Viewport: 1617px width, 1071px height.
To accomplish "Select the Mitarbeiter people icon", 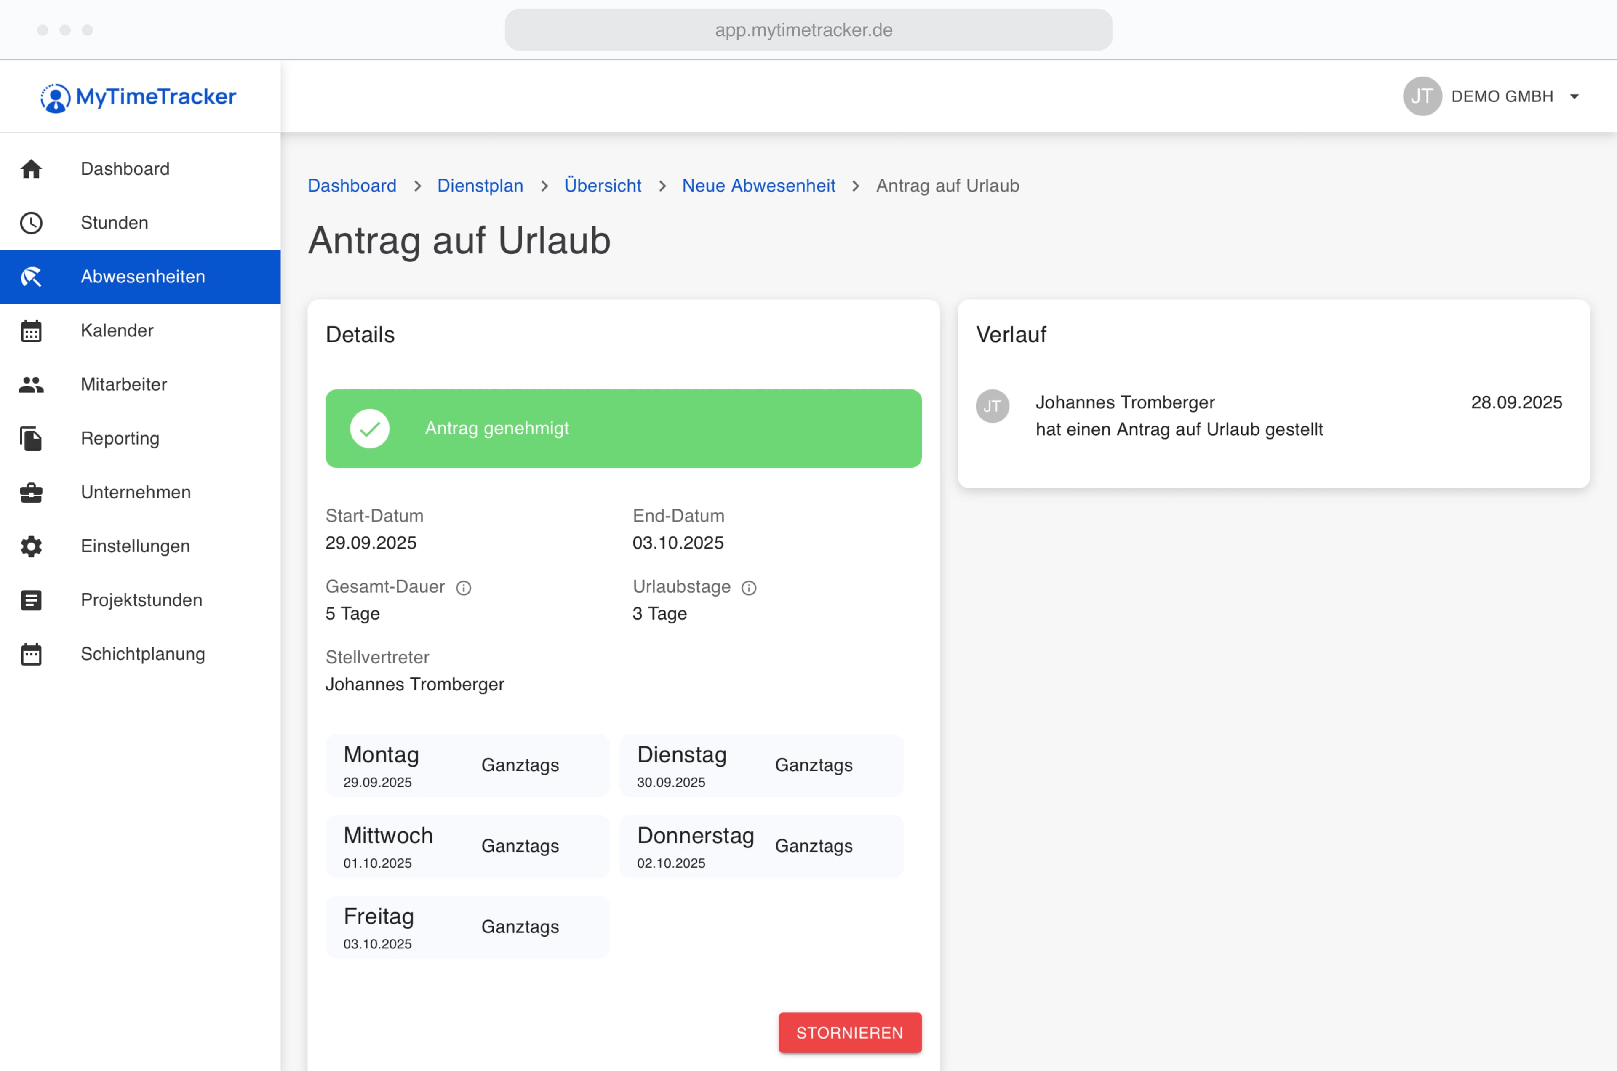I will [32, 384].
